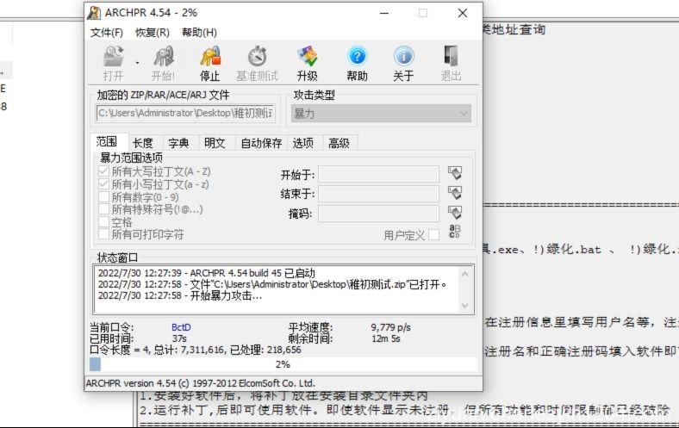Click current password value 'BctD'
Screen dimensions: 679x428
(181, 327)
